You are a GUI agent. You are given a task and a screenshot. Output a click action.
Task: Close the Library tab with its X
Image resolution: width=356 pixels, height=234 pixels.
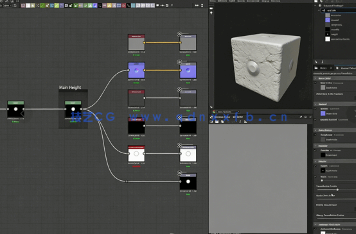[x=331, y=68]
